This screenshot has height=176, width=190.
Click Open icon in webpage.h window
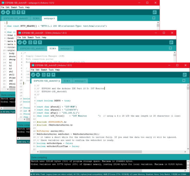coord(18,12)
